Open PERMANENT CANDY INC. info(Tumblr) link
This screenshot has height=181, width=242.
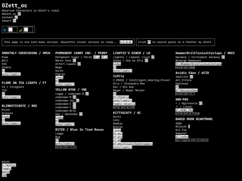click(65, 84)
